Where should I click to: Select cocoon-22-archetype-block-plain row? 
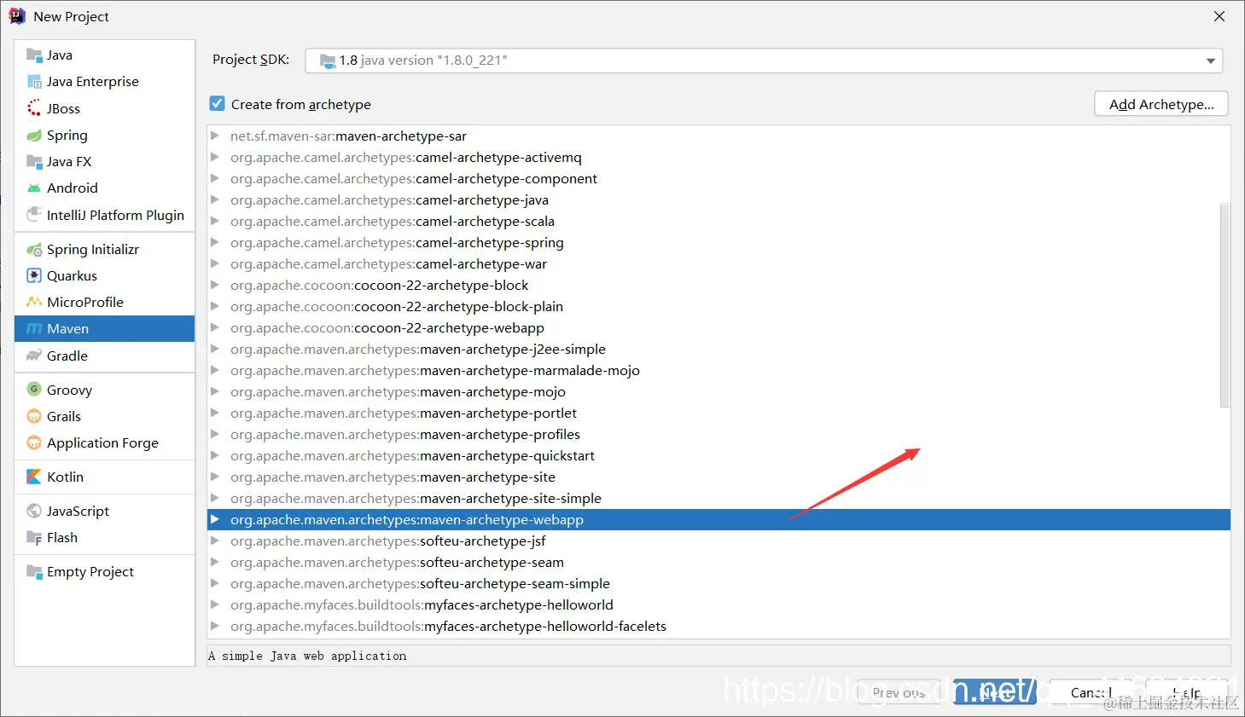(718, 306)
